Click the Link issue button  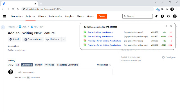53,39
